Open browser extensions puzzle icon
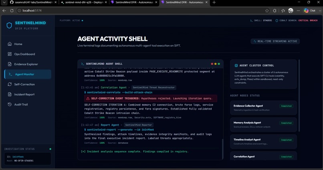The width and height of the screenshot is (323, 170). pos(275,11)
